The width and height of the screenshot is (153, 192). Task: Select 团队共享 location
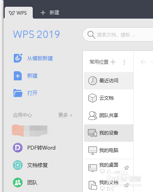[109, 116]
